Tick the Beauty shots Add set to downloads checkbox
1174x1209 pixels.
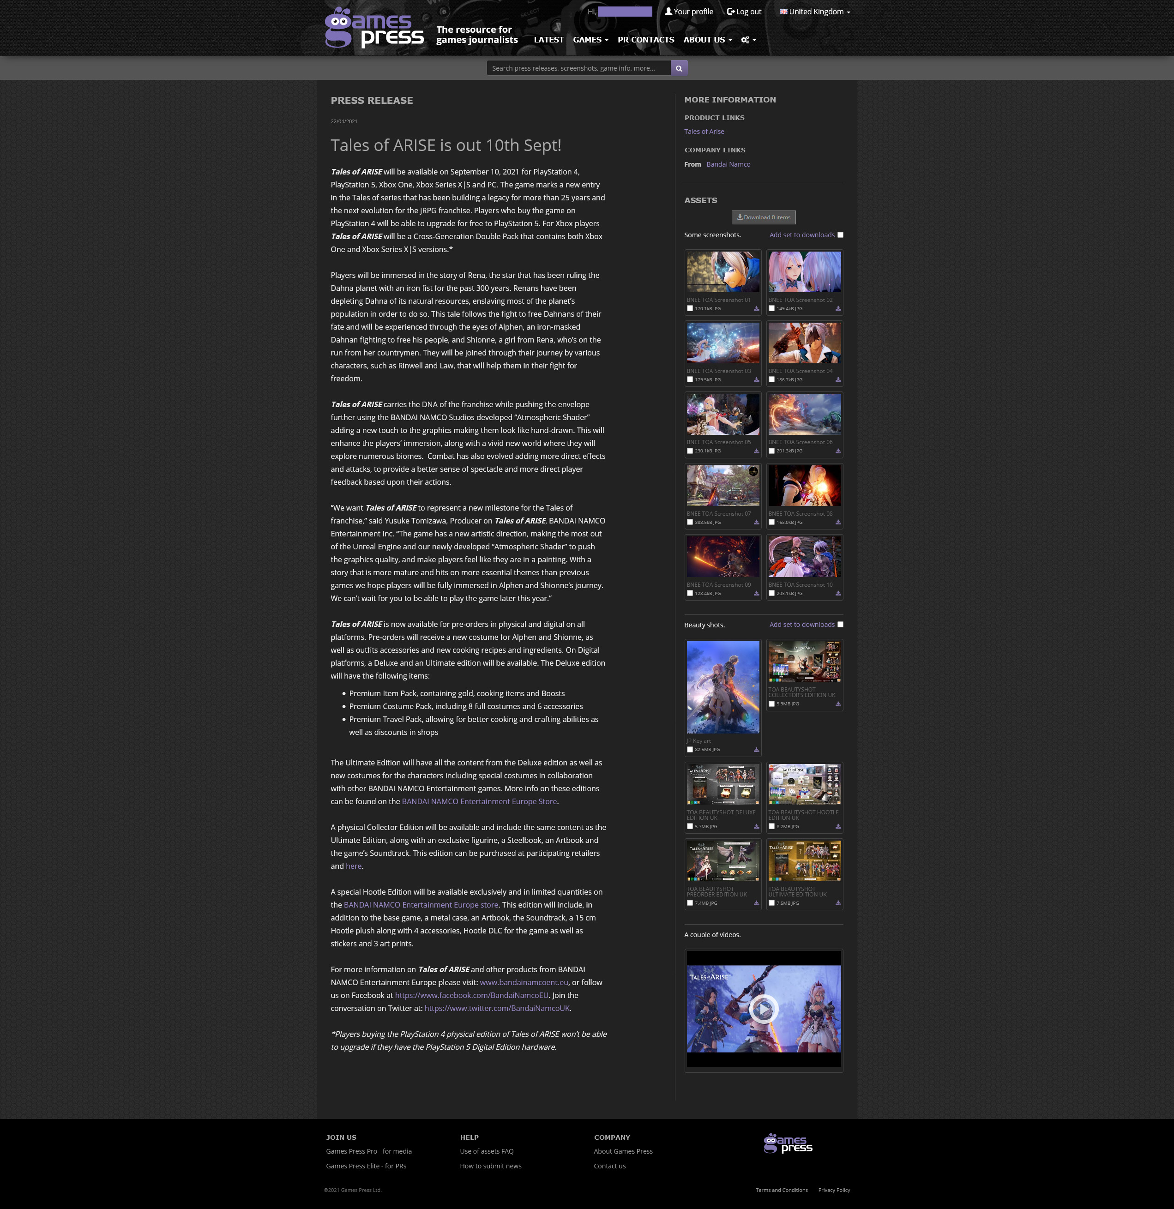pos(840,624)
